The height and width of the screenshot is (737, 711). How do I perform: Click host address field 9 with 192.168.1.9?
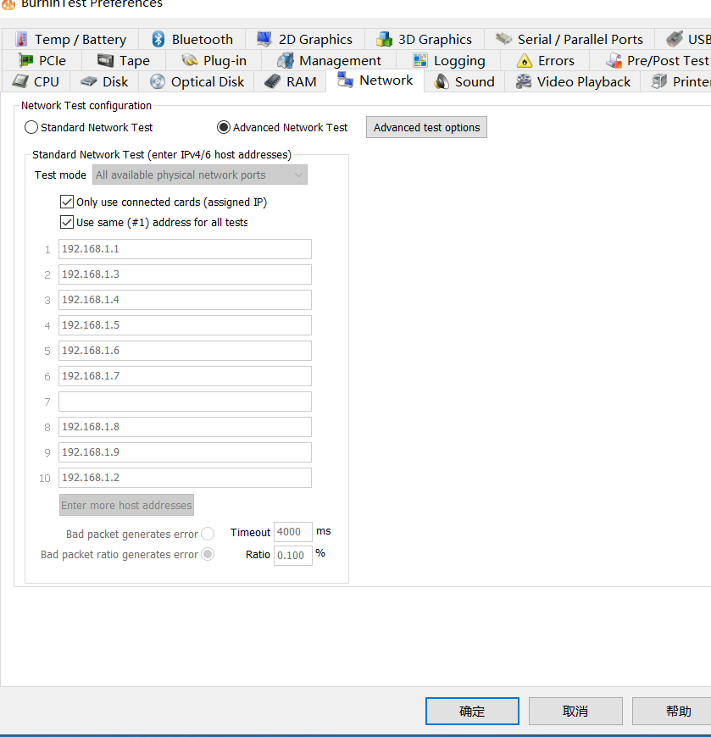point(185,452)
